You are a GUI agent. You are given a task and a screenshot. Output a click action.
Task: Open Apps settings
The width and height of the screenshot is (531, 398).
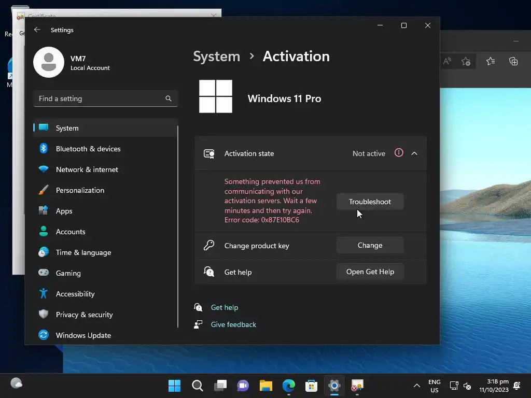point(105,211)
